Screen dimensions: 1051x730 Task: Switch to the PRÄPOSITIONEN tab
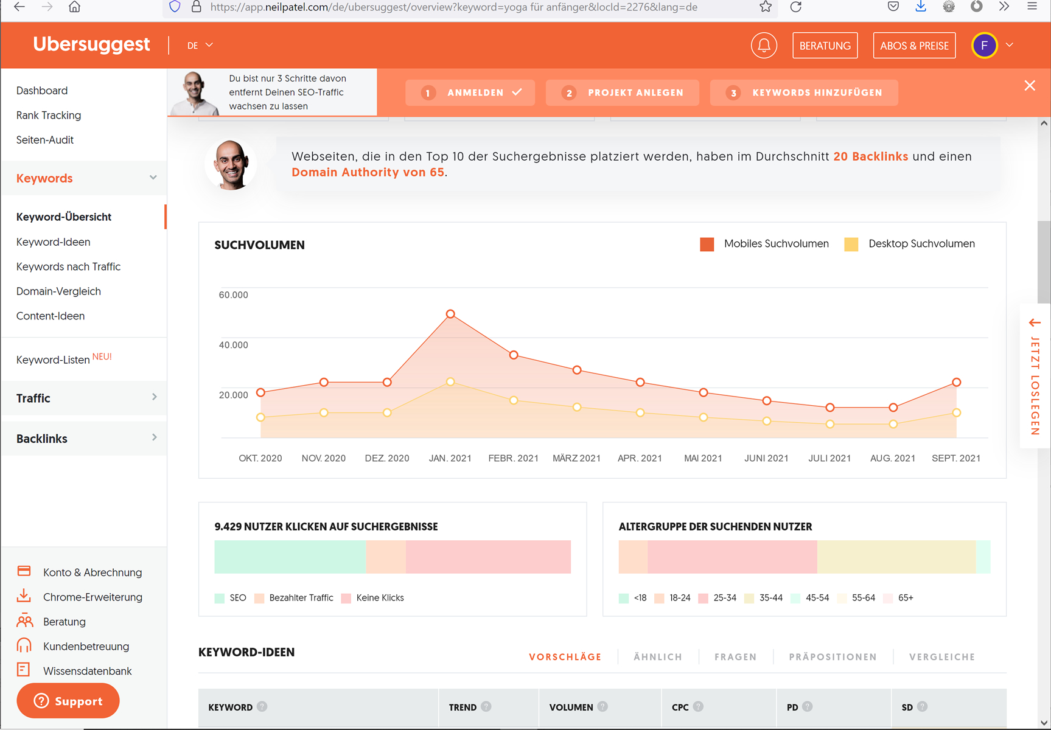(833, 657)
